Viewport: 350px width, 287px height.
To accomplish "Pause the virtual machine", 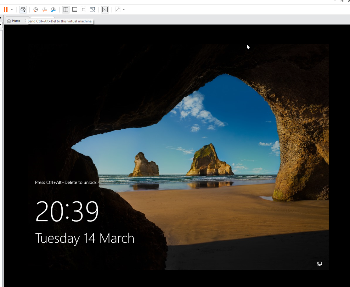I will (x=6, y=9).
